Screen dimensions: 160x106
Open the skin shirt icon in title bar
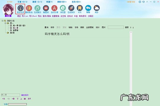tap(143, 2)
